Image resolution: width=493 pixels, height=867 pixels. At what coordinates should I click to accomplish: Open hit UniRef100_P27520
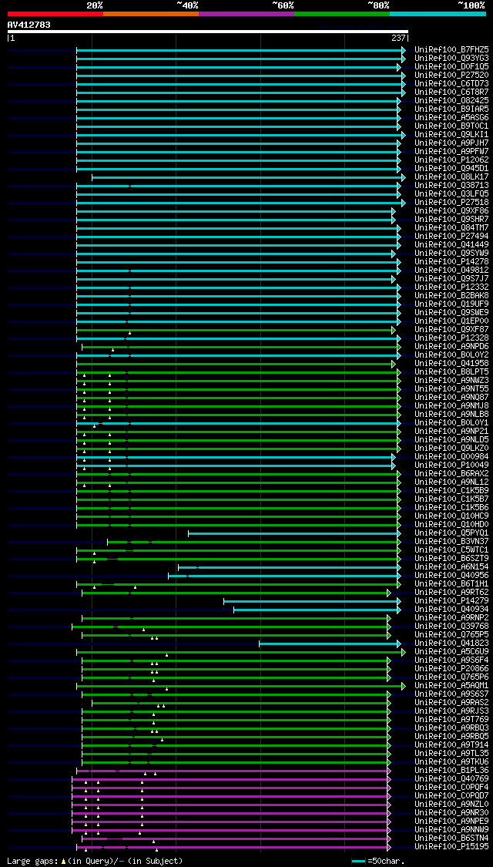pyautogui.click(x=451, y=76)
